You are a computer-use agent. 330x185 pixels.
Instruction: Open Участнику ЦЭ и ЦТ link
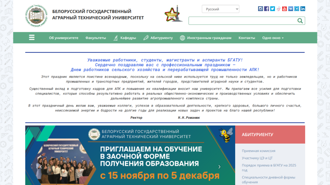coord(257,158)
